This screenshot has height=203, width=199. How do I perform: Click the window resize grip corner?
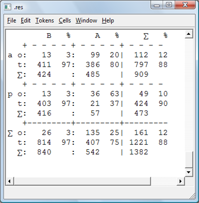pos(192,196)
